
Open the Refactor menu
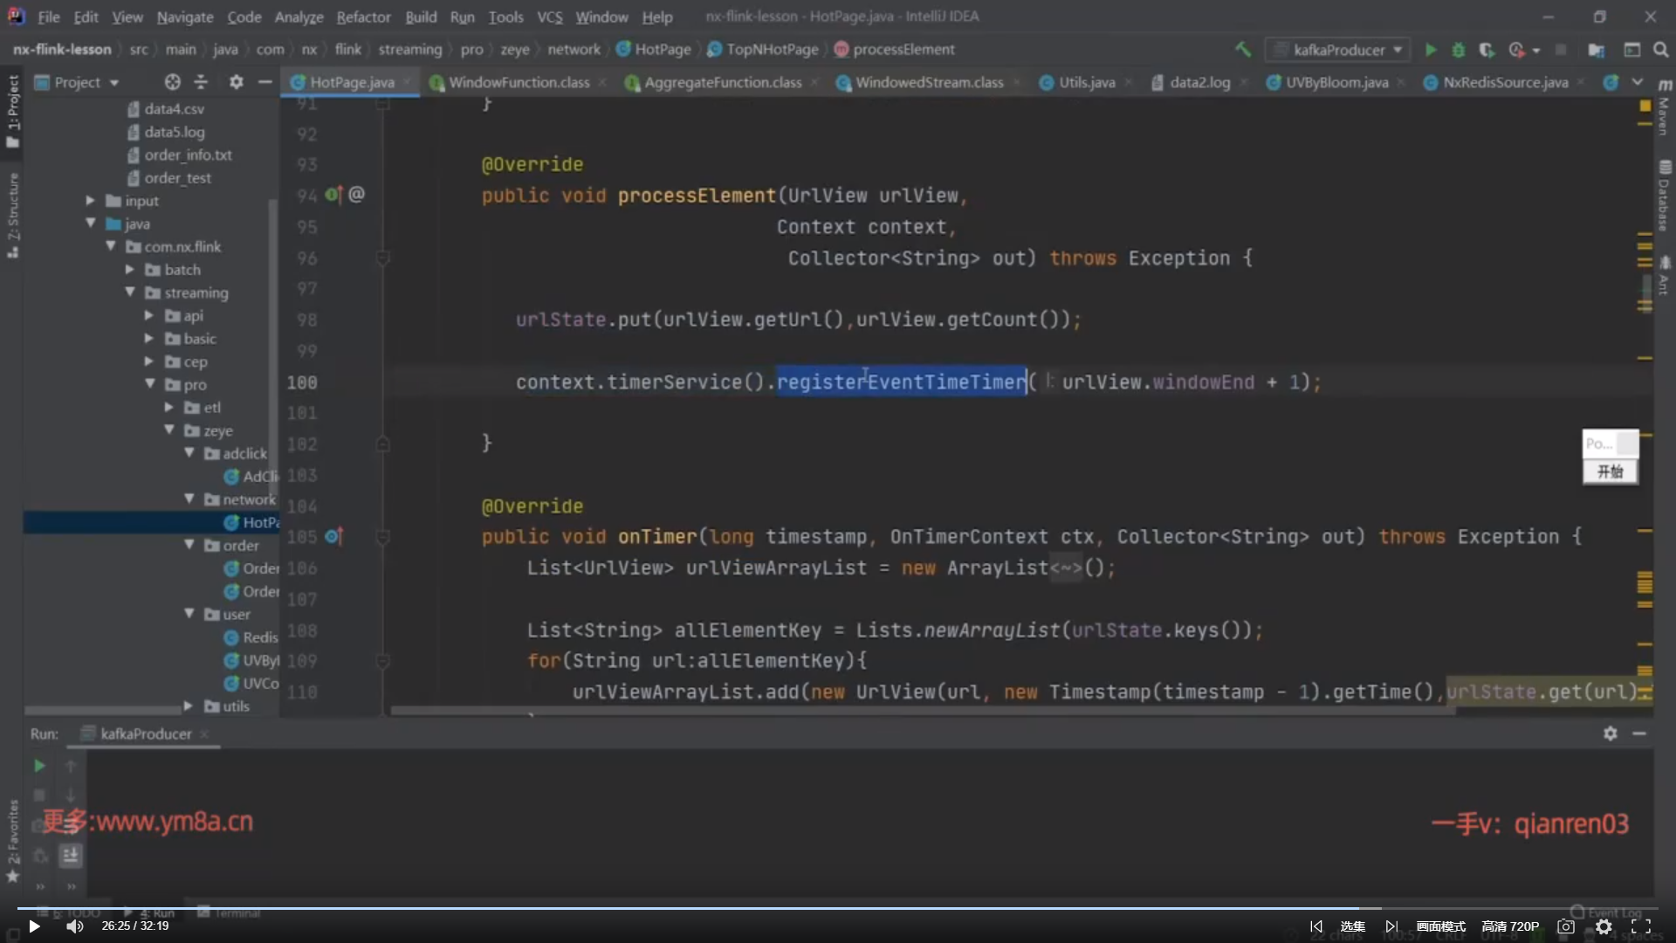click(x=363, y=17)
